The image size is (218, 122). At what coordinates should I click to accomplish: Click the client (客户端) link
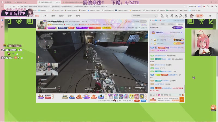[144, 28]
